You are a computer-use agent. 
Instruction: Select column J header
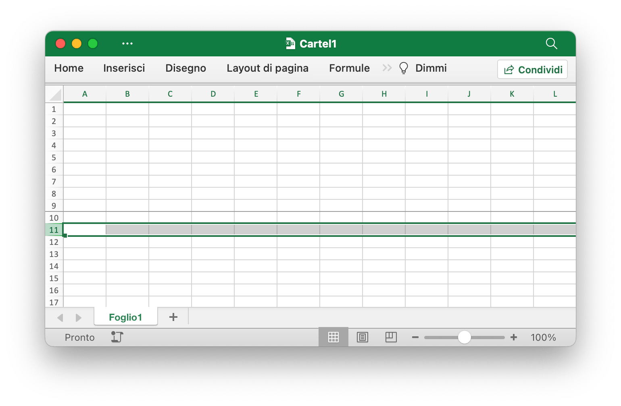pyautogui.click(x=469, y=94)
